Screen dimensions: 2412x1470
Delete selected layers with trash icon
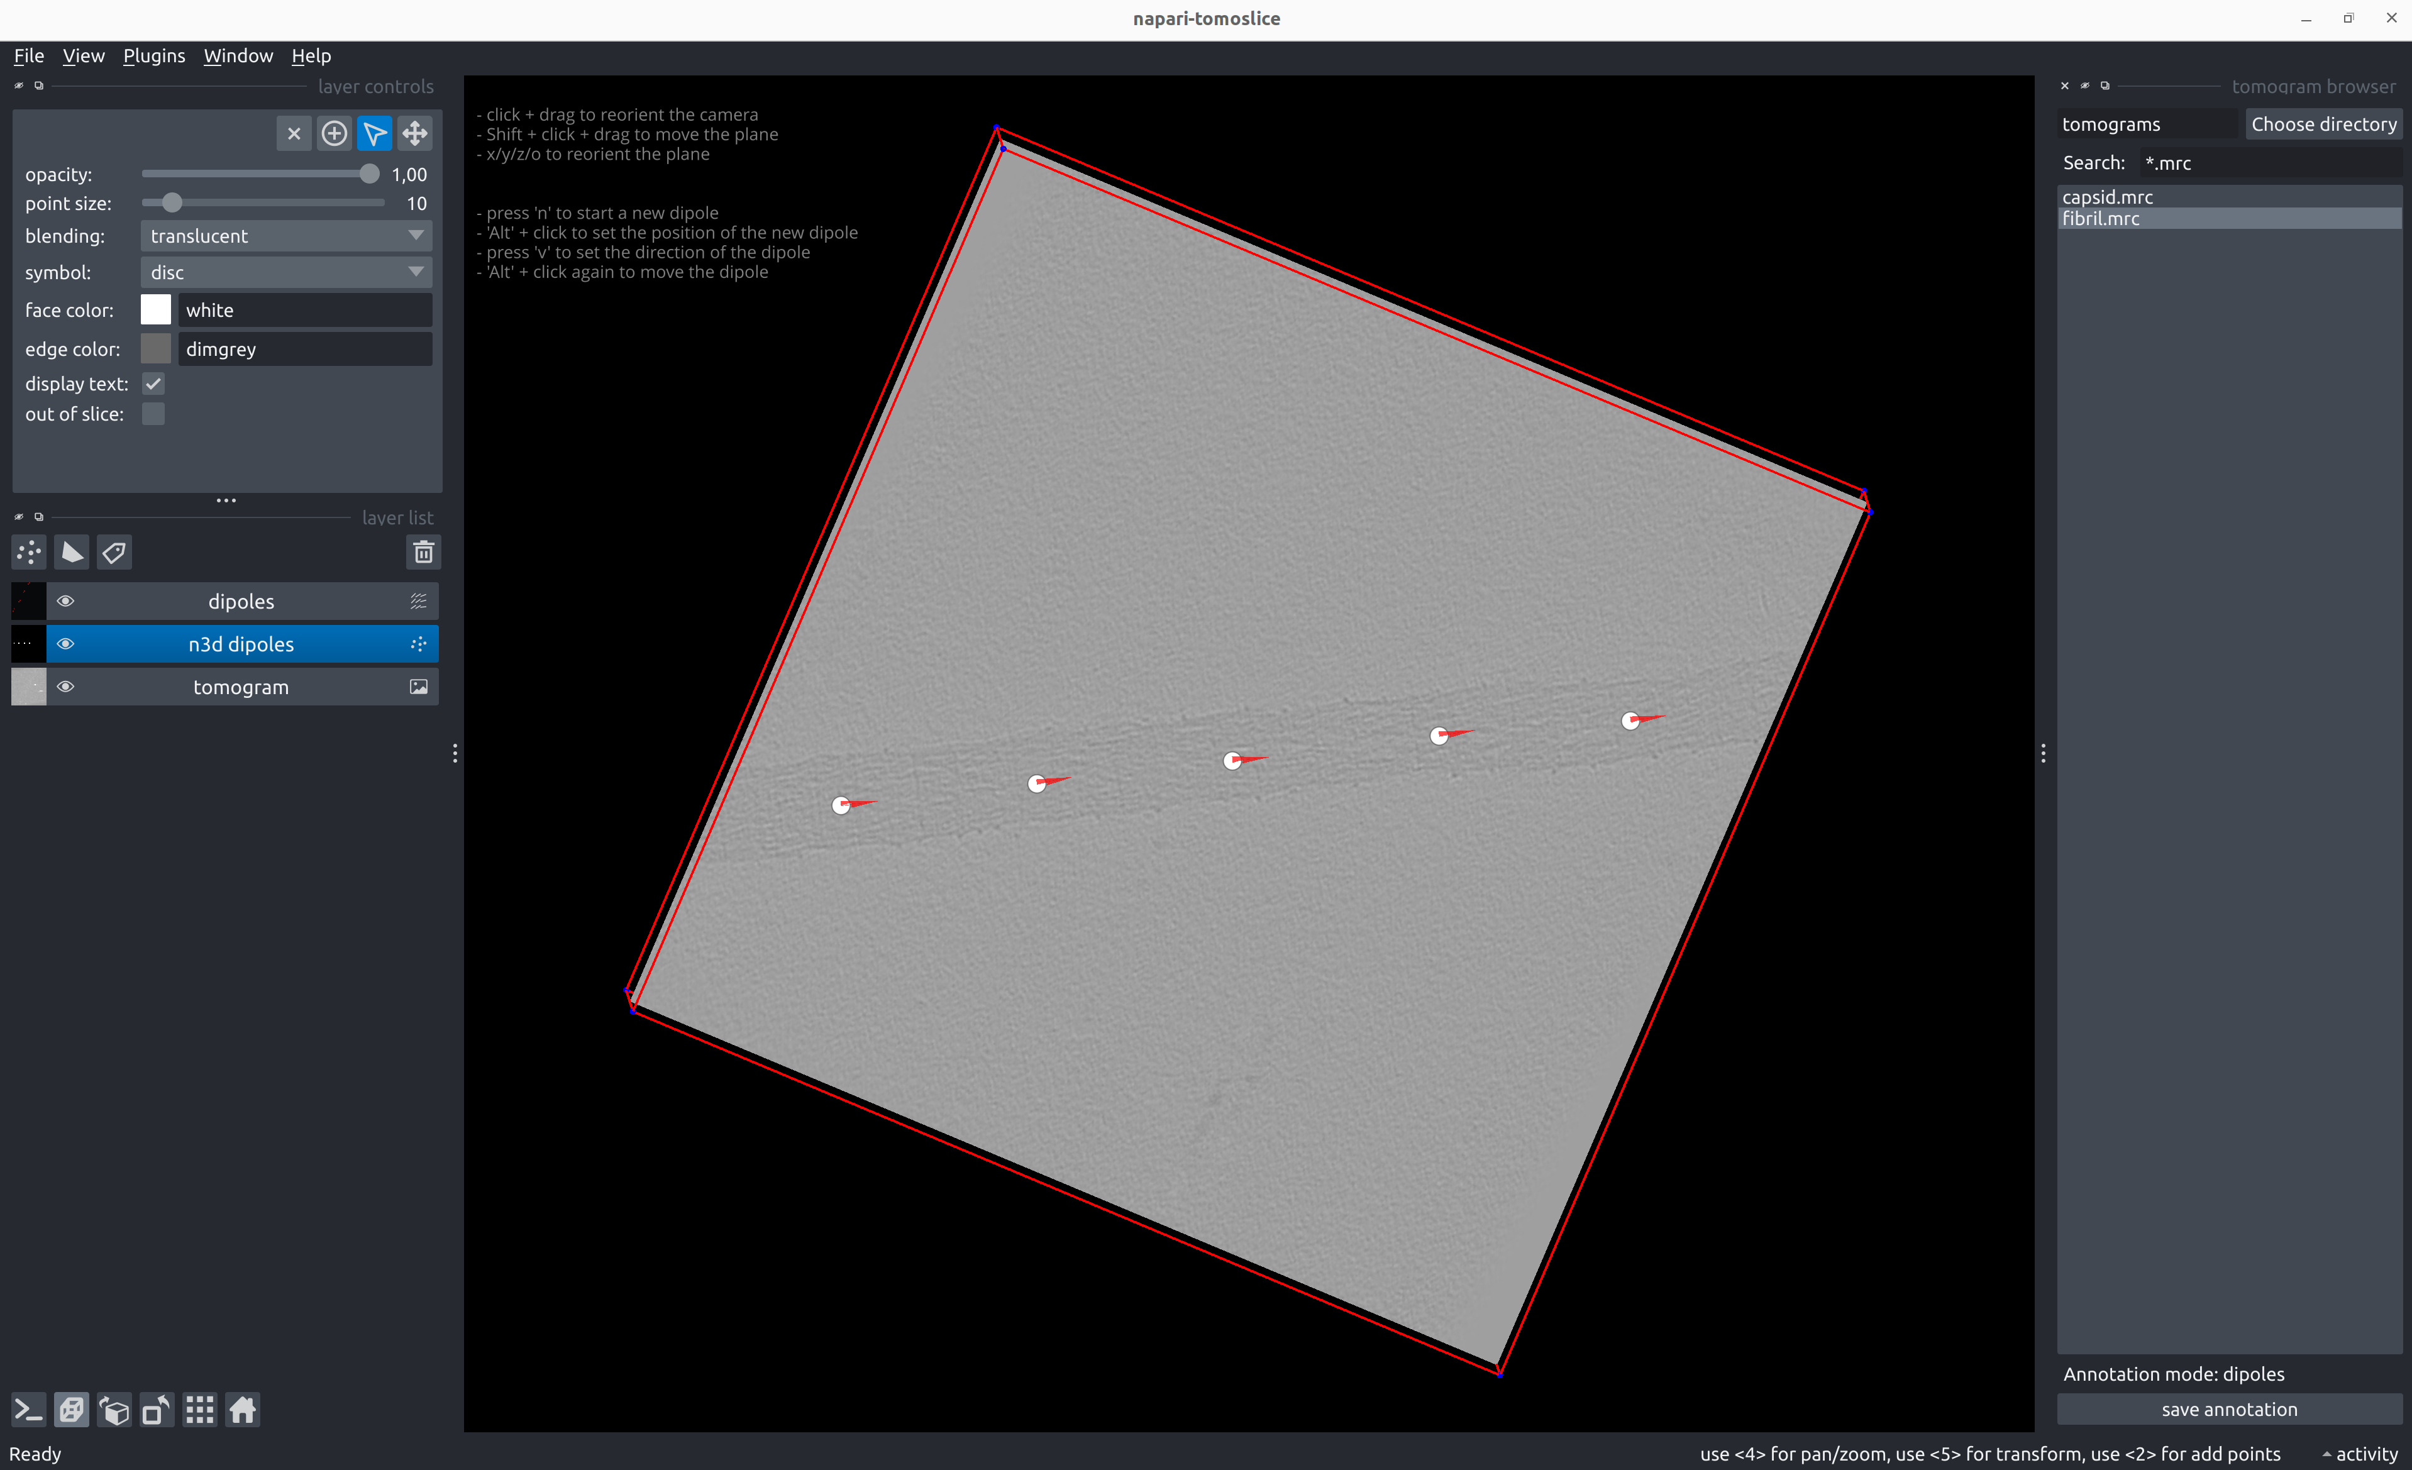(x=423, y=552)
